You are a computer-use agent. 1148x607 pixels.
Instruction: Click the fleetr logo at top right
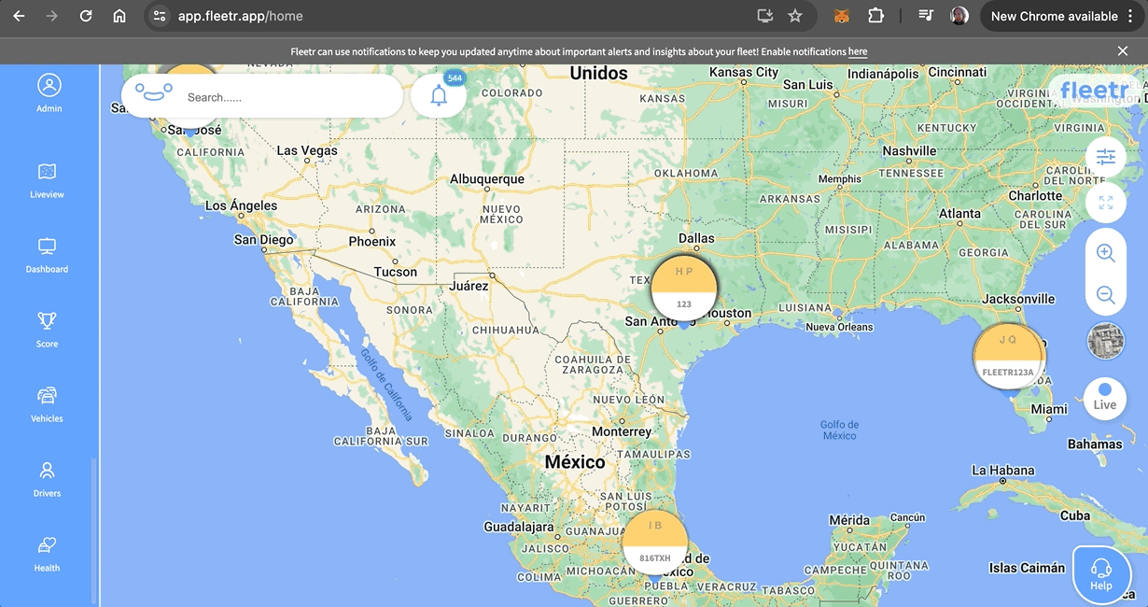click(1095, 91)
